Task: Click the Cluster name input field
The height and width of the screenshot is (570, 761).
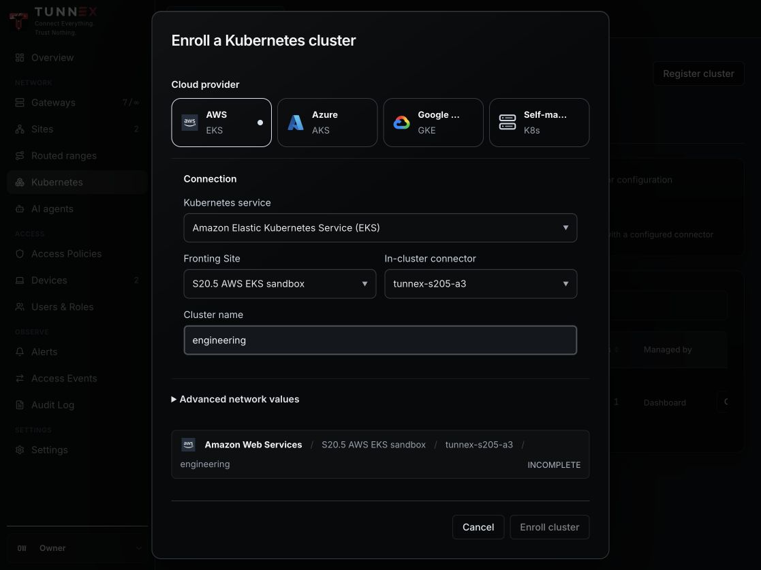Action: [x=380, y=340]
